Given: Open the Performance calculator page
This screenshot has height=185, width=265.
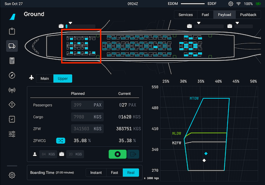Looking at the screenshot, I should point(12,61).
